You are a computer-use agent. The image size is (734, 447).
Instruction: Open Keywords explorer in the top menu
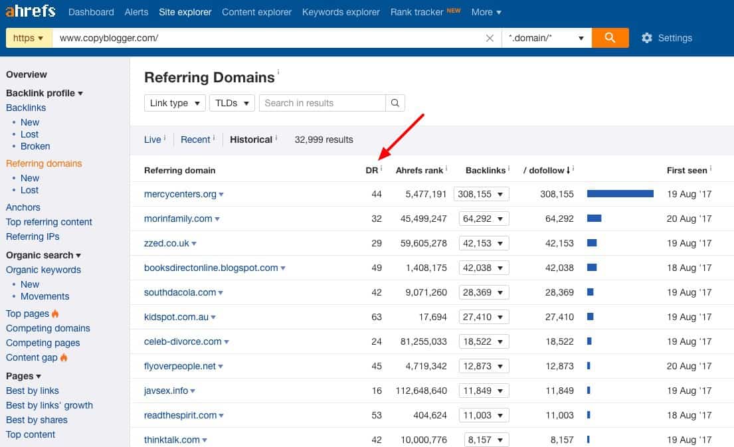coord(341,12)
